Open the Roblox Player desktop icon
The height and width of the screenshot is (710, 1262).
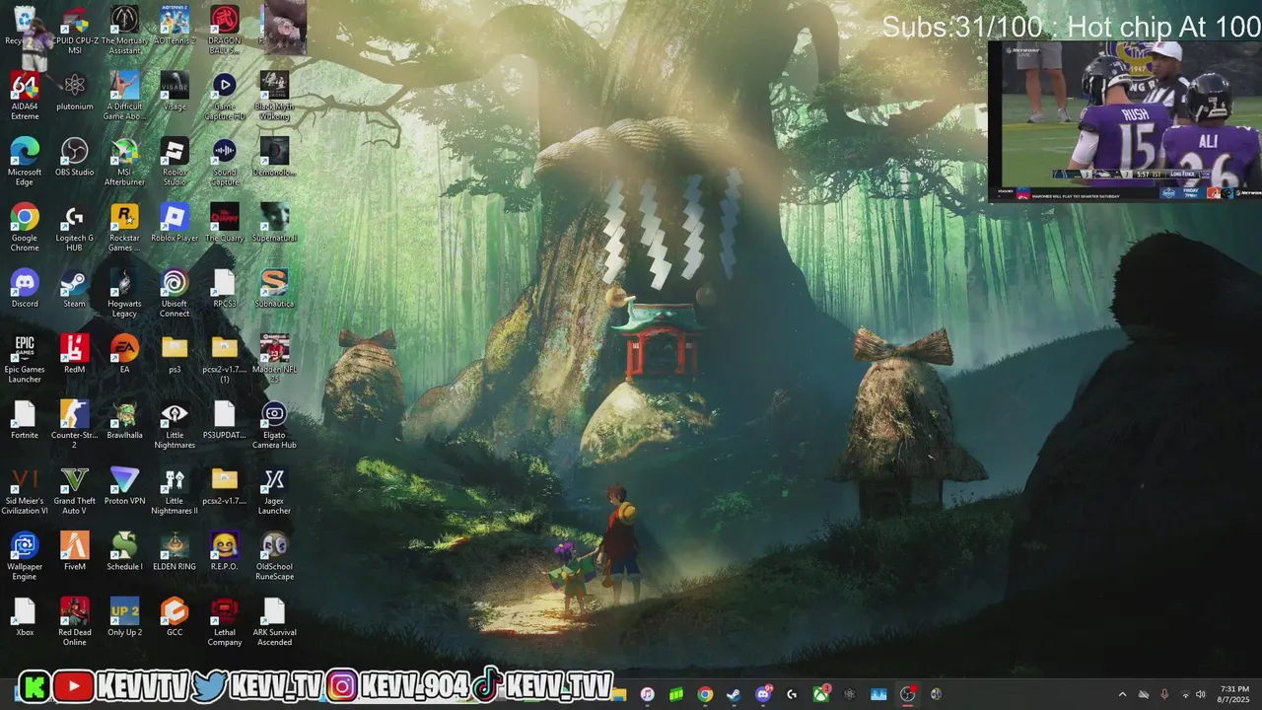(175, 223)
